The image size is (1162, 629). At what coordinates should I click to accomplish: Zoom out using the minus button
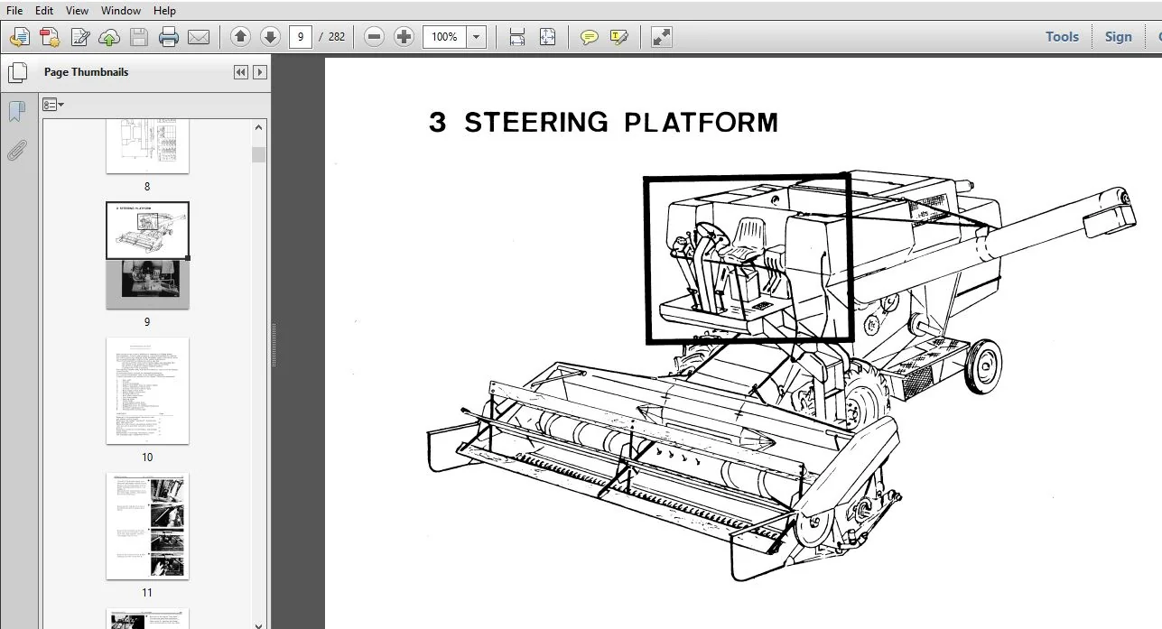pyautogui.click(x=375, y=37)
